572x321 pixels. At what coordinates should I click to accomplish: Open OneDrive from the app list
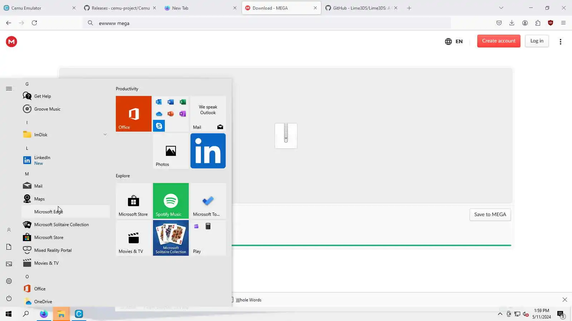pos(66,301)
